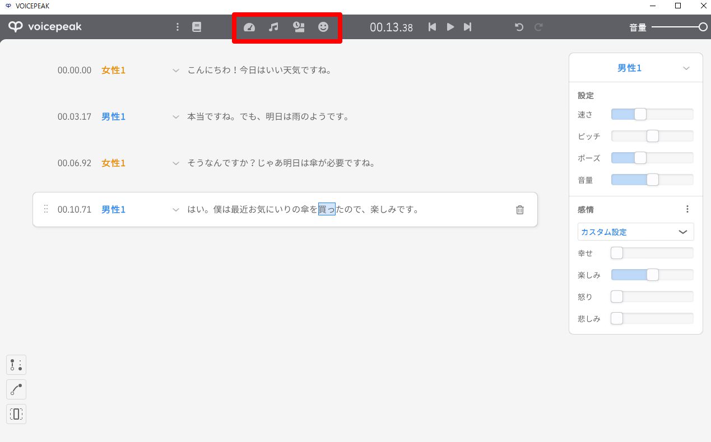Open the three-dot menu next to voicepeak logo
Viewport: 711px width, 442px height.
coord(178,27)
